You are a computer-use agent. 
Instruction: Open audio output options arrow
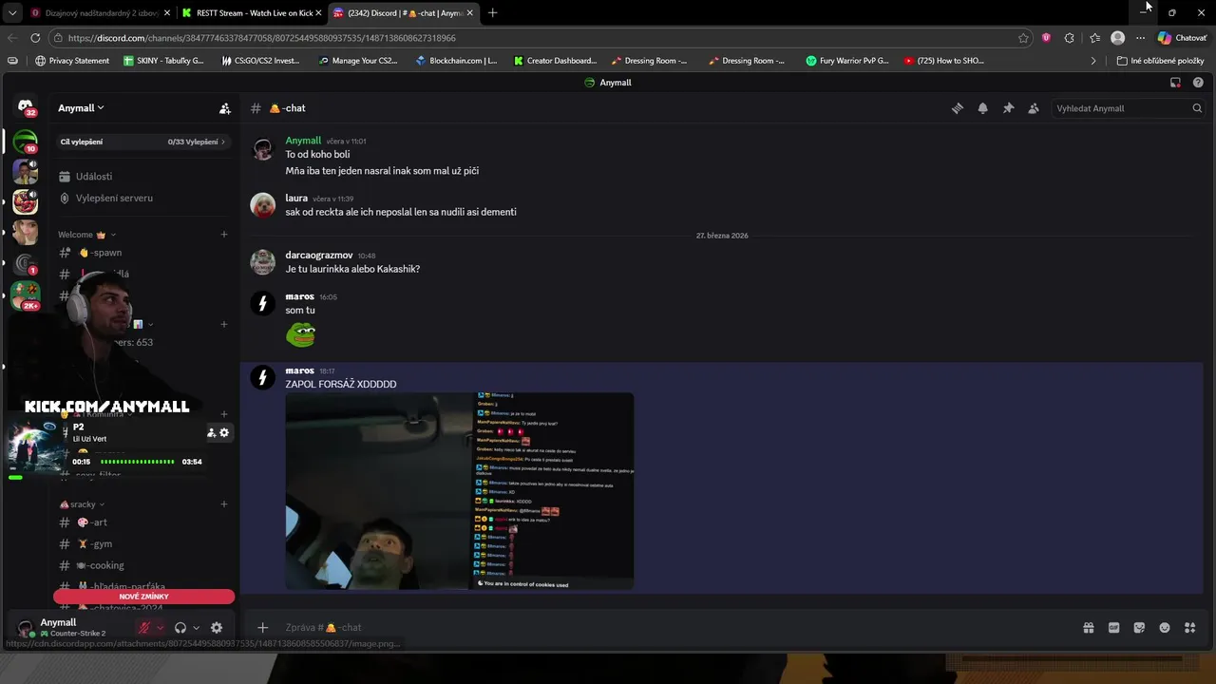click(x=196, y=628)
